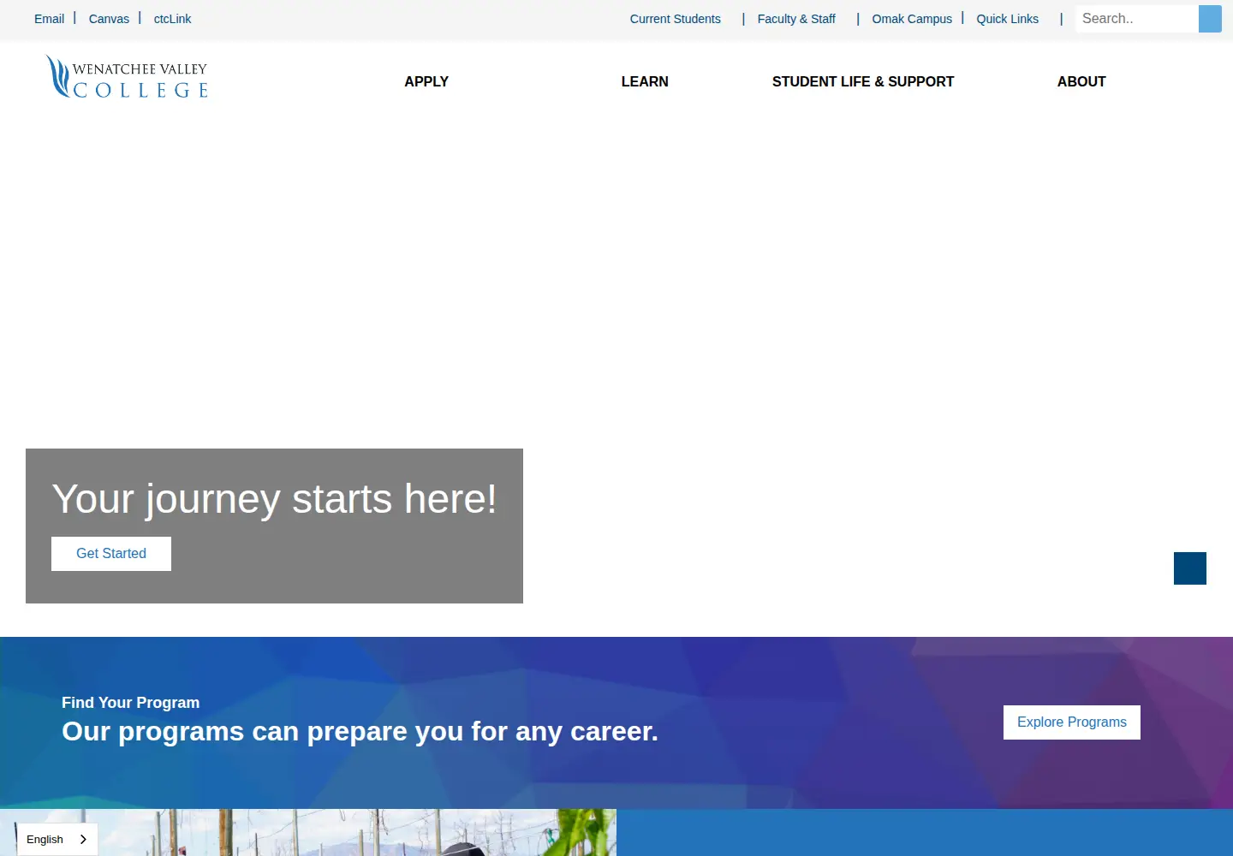Open the STUDENT LIFE & SUPPORT menu

pyautogui.click(x=863, y=81)
